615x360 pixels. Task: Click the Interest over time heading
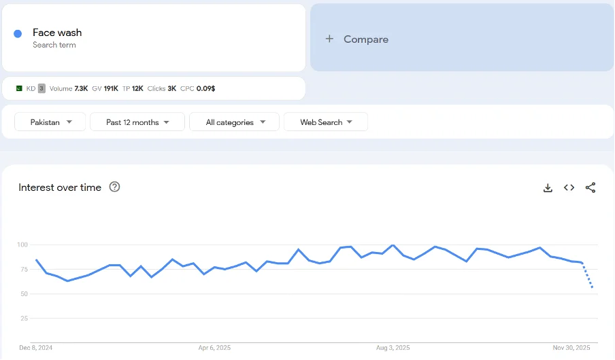(60, 187)
